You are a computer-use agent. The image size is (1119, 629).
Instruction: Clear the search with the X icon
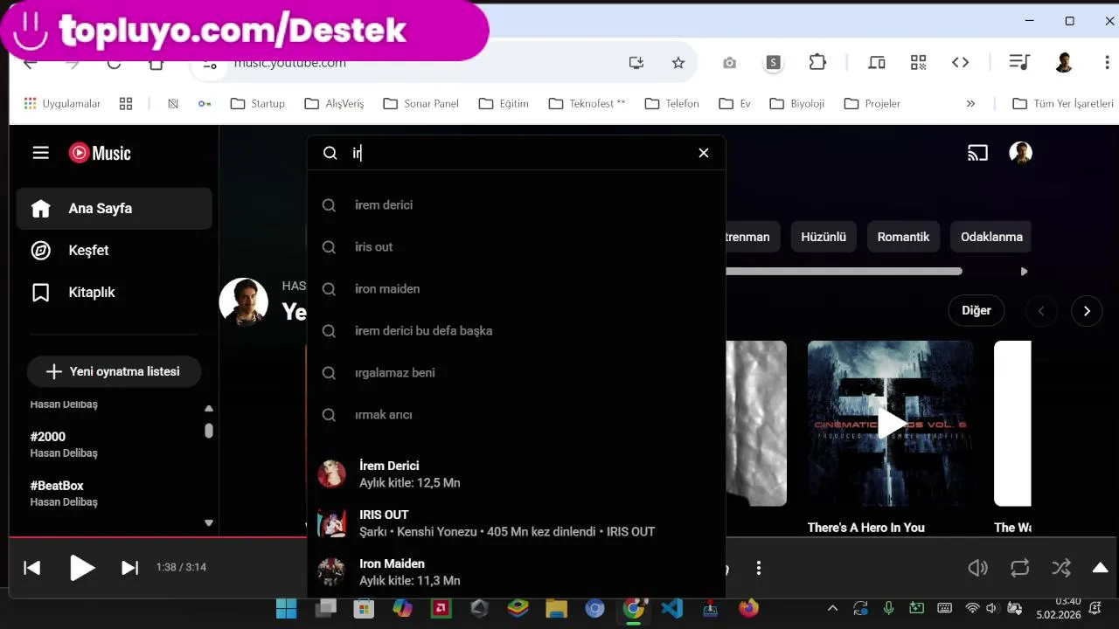tap(704, 153)
